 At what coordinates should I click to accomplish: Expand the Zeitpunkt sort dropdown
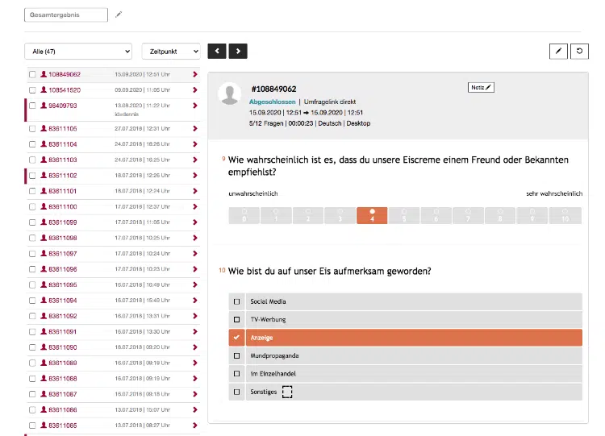tap(171, 52)
